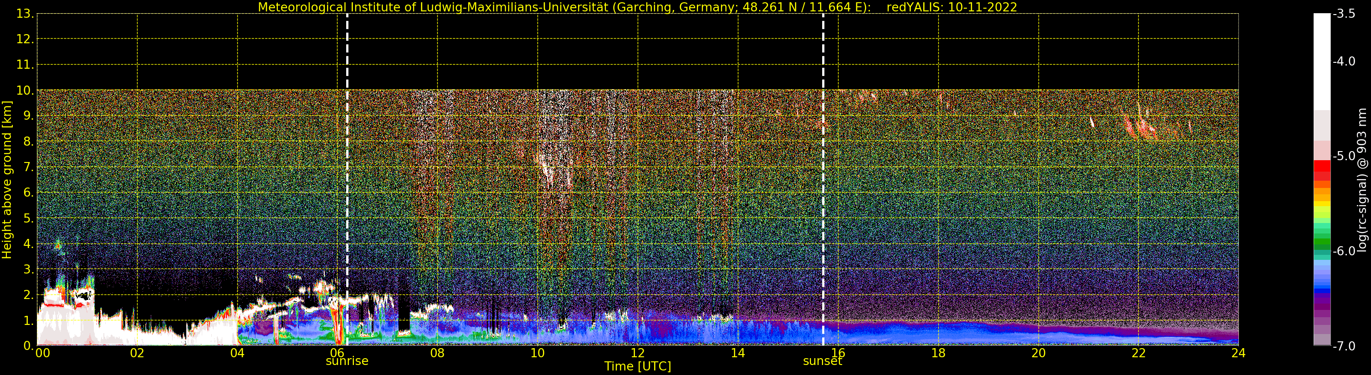Click the white dashed sunrise marker line

pos(347,179)
